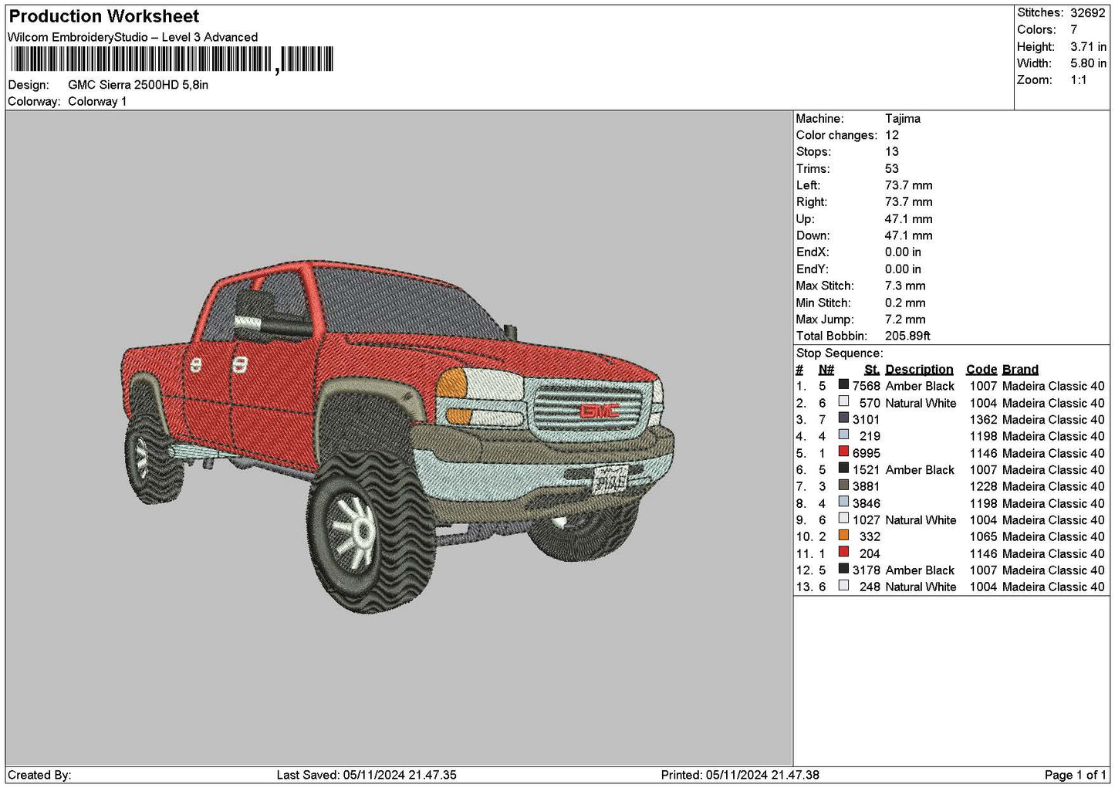Screen dimensions: 1115x788
Task: Click the Machine value "Tajima"
Action: [x=903, y=119]
